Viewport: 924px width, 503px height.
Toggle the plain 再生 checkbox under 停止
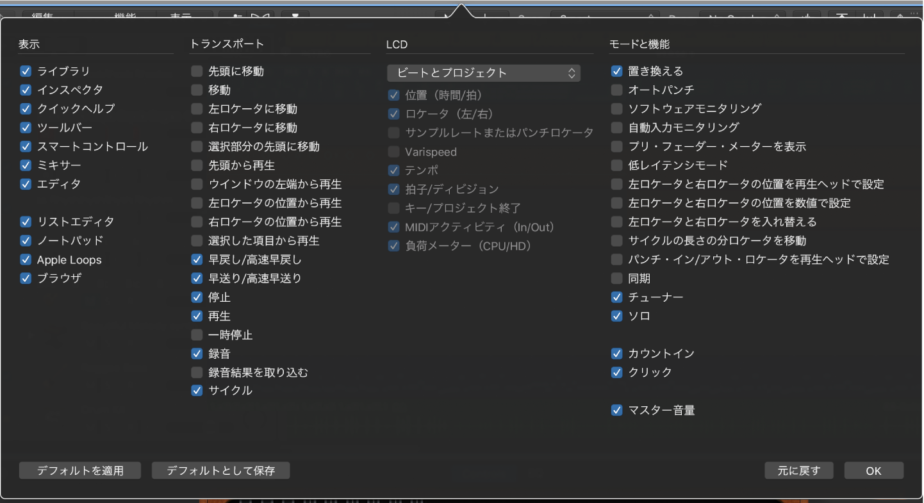pos(197,316)
